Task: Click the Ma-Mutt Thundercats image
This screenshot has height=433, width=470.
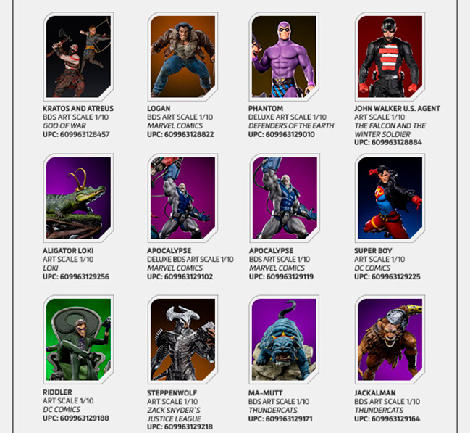Action: 284,339
